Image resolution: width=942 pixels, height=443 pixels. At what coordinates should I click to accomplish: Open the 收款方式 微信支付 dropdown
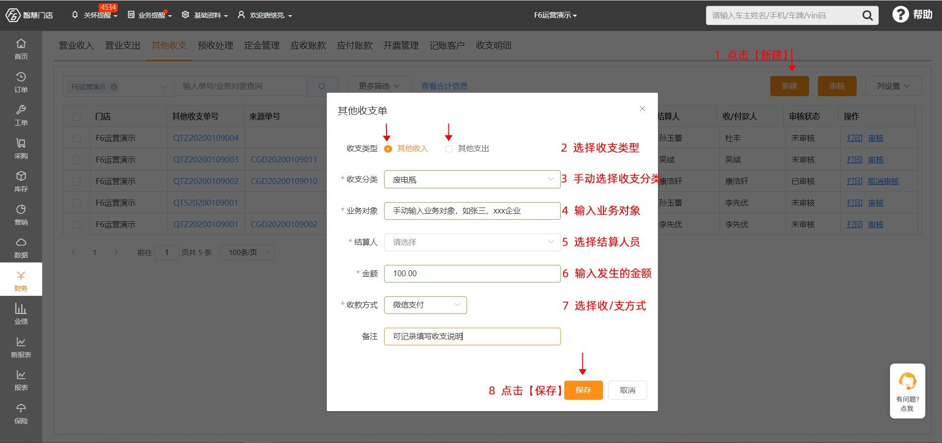pyautogui.click(x=425, y=305)
